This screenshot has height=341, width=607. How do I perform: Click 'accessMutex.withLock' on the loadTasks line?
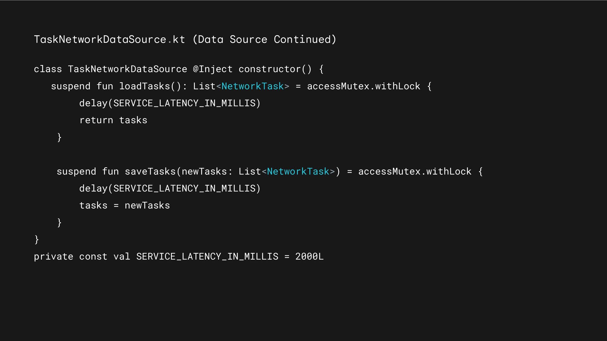[x=364, y=86]
